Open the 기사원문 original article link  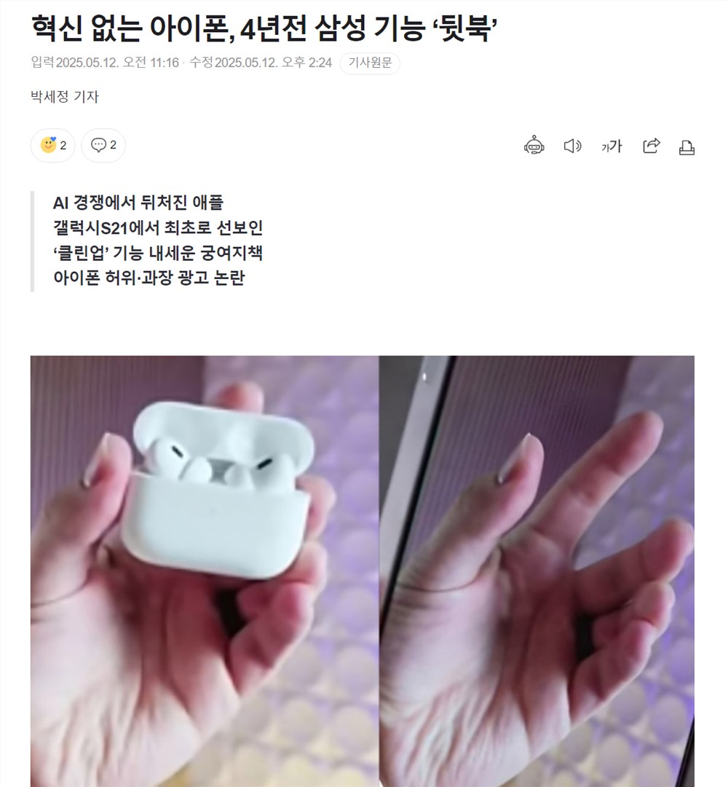[x=370, y=63]
